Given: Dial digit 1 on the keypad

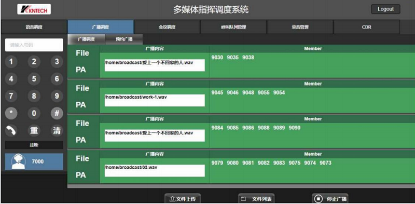Looking at the screenshot, I should (11, 62).
